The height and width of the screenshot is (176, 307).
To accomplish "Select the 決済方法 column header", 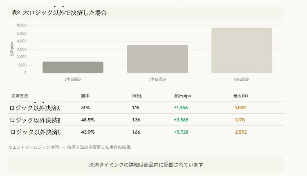I will [x=20, y=96].
